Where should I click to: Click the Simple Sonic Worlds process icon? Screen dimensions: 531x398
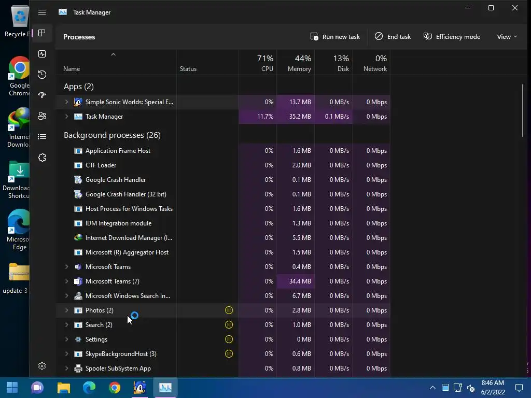pos(78,102)
